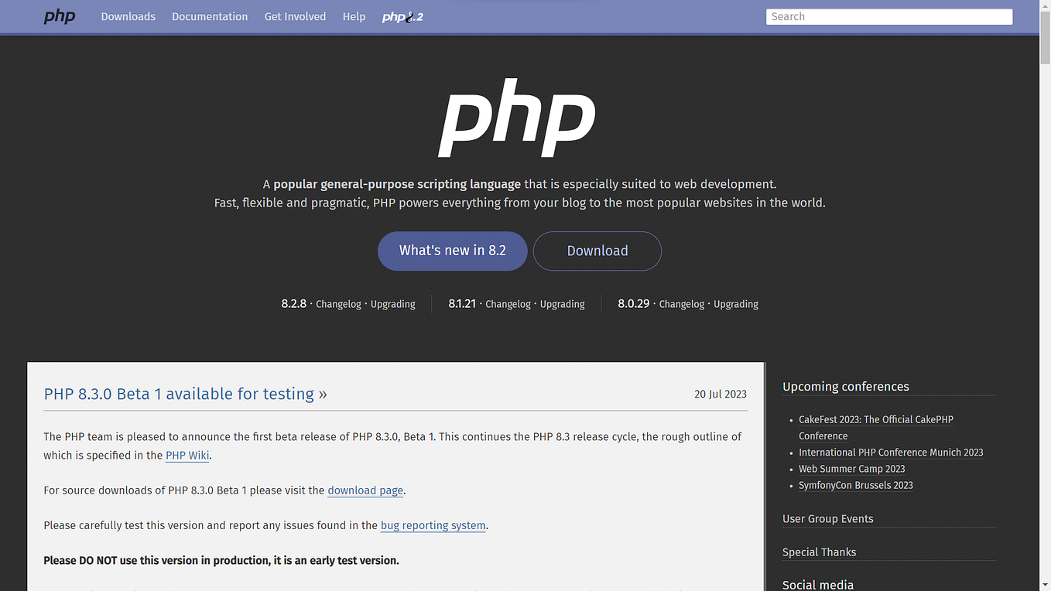Click the php 8.2 badge in the header
The width and height of the screenshot is (1051, 591).
(x=402, y=16)
